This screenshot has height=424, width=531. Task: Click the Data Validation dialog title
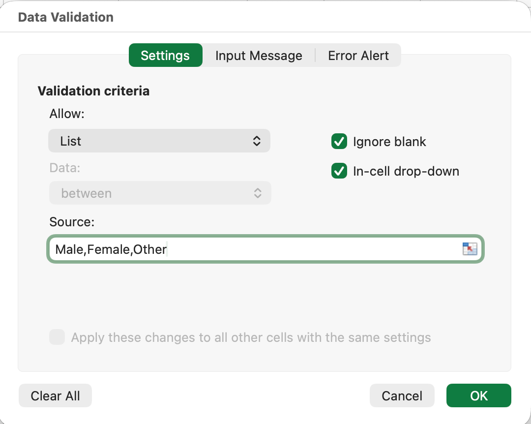66,17
